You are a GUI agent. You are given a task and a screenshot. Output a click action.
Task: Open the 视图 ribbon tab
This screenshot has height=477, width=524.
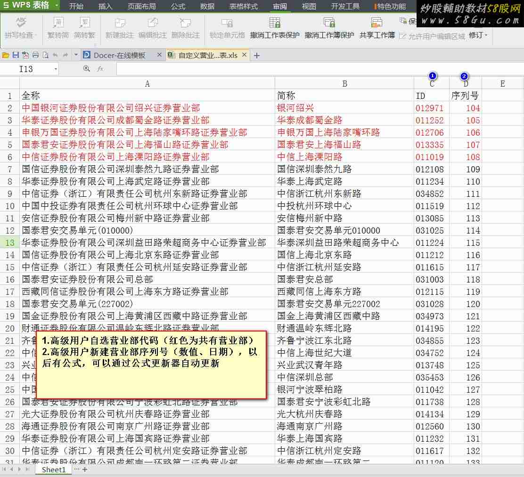click(309, 6)
